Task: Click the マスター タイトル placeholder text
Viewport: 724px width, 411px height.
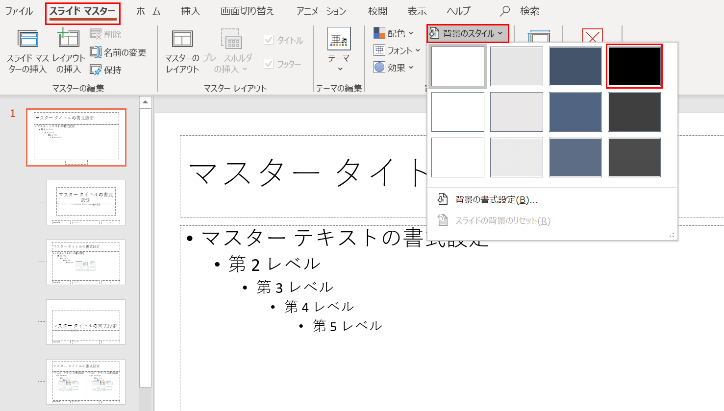Action: [x=307, y=173]
